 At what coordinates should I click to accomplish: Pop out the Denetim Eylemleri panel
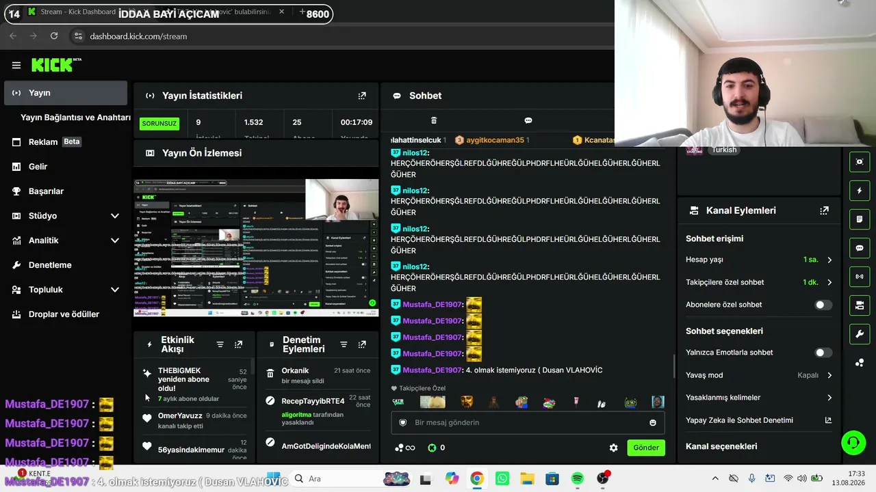[x=362, y=344]
